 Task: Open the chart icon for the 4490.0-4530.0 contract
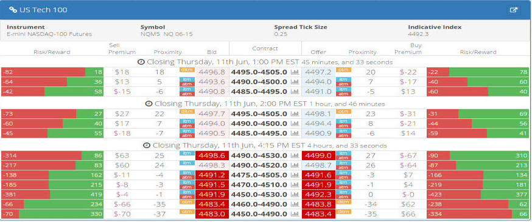295,156
